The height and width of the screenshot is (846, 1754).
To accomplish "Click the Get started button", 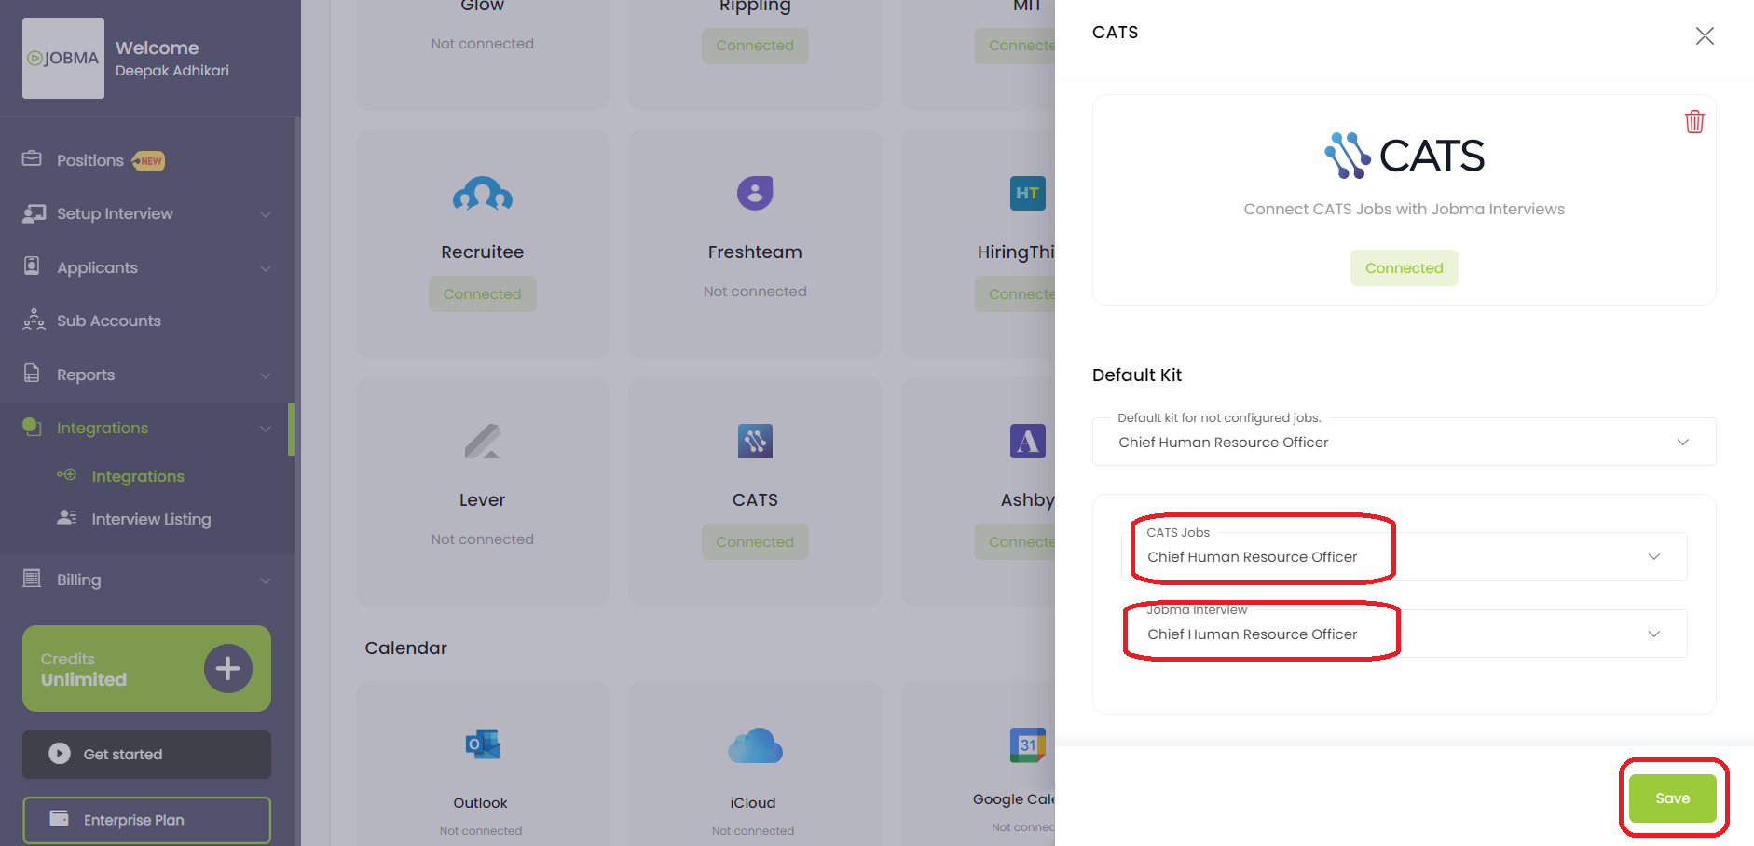I will pos(146,755).
